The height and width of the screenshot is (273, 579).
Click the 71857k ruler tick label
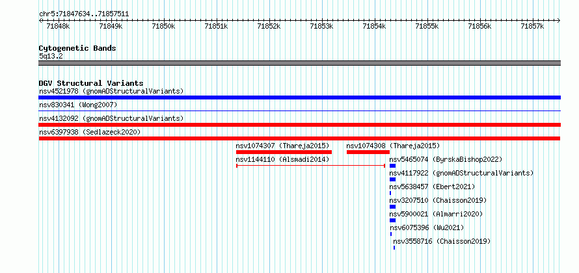[x=532, y=26]
